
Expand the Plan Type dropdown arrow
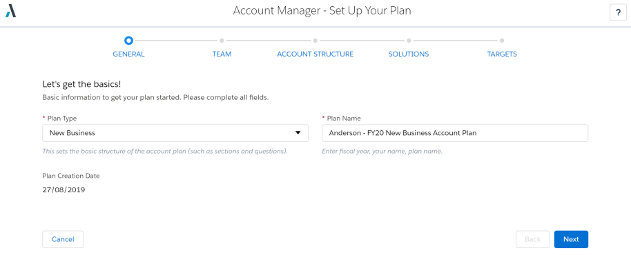click(x=298, y=133)
